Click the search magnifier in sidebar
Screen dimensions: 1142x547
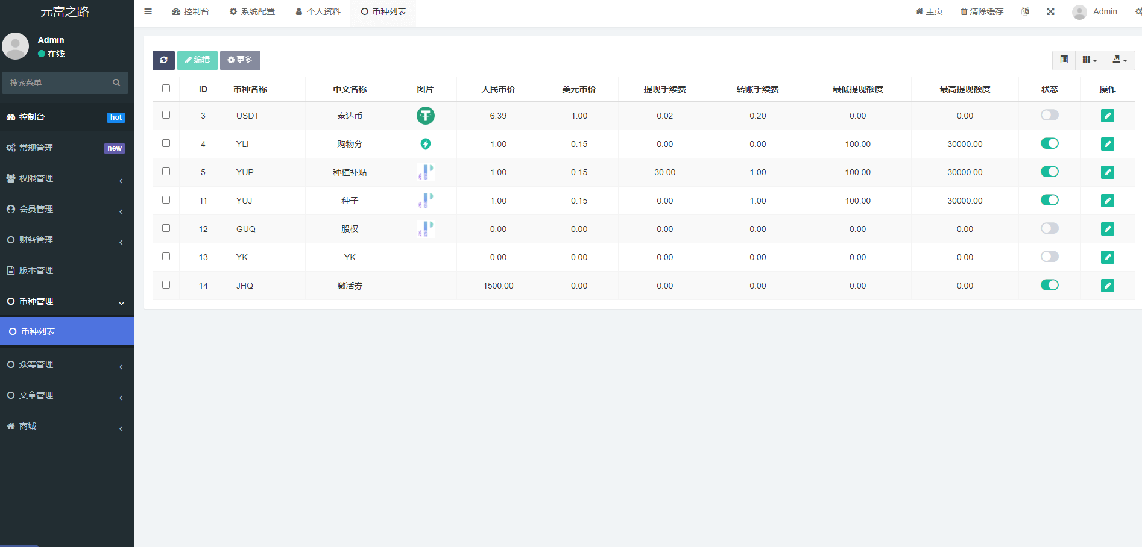(x=116, y=83)
